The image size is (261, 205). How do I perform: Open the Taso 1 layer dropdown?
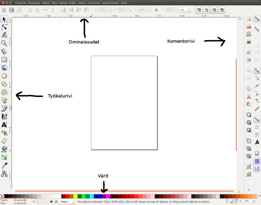[67, 202]
